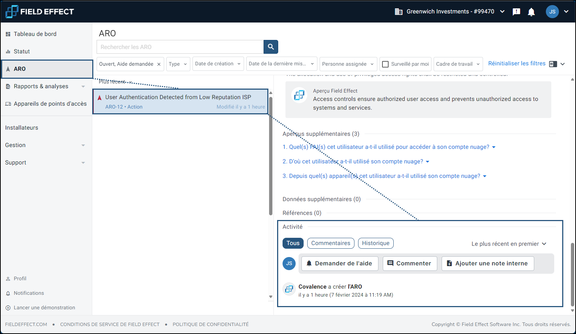This screenshot has height=334, width=576.
Task: Click Réinitialiser les filtres
Action: (x=517, y=64)
